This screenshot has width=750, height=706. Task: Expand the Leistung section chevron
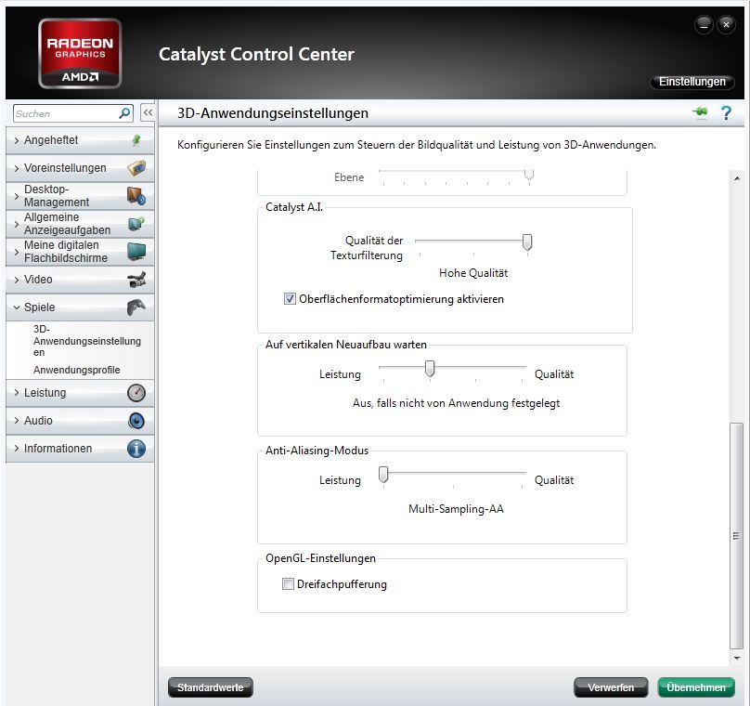click(17, 393)
